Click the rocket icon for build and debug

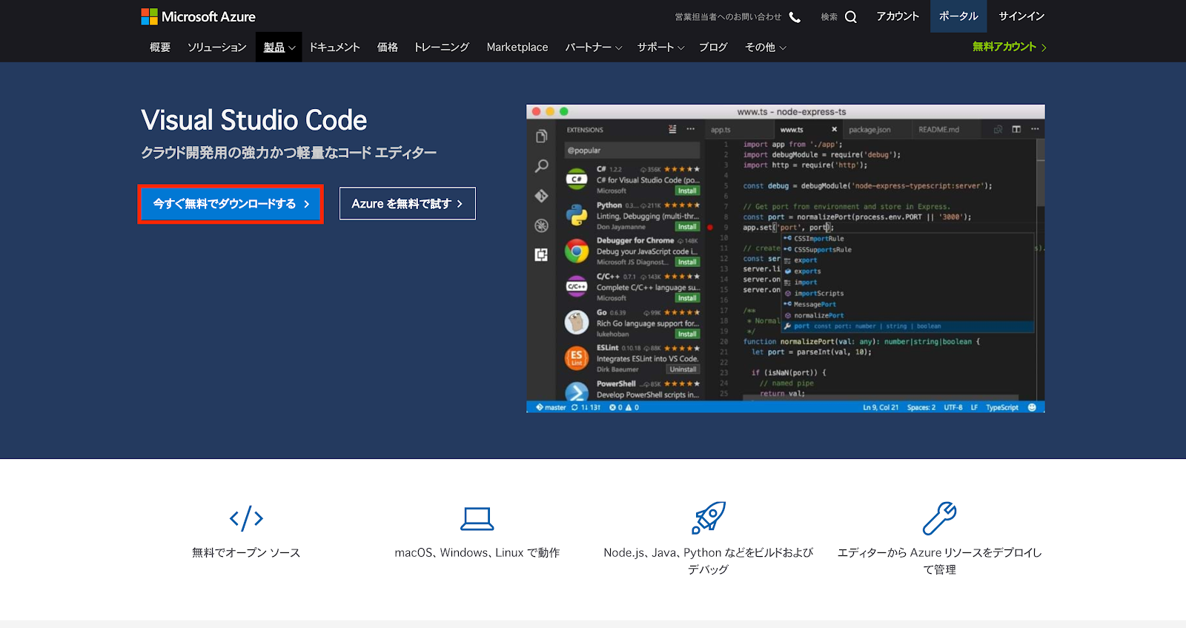click(708, 518)
